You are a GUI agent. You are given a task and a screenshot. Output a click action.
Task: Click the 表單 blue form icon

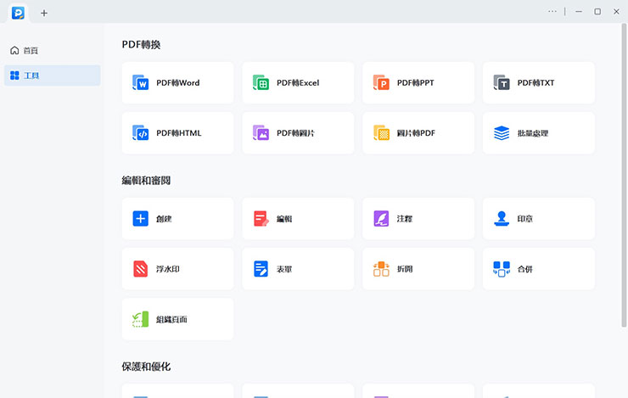[261, 269]
